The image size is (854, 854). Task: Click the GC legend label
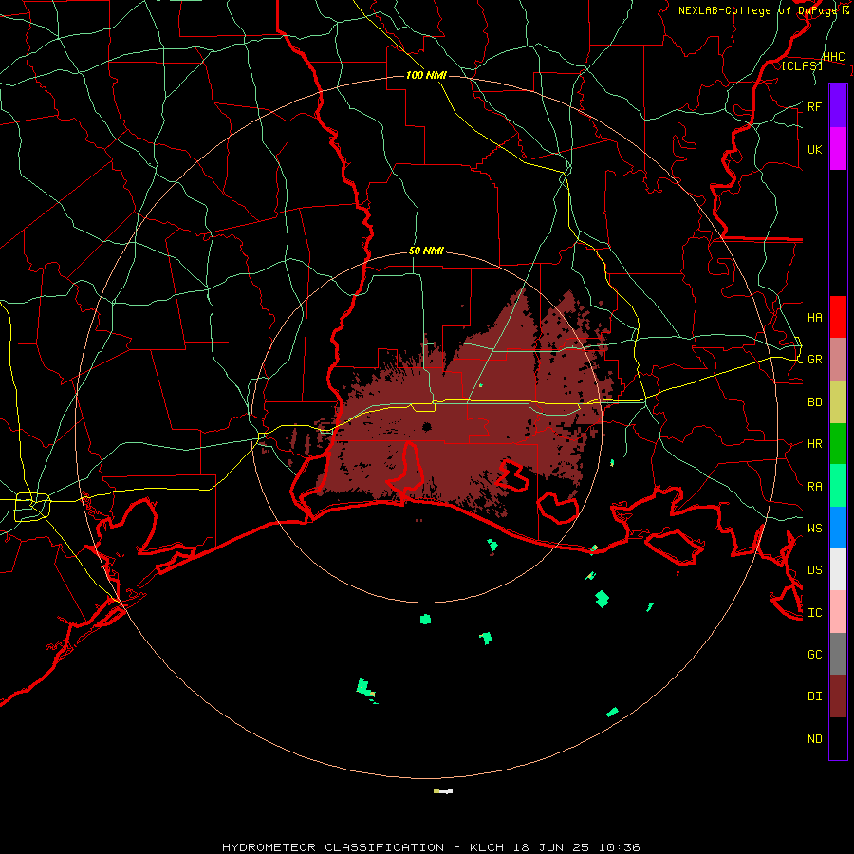814,654
